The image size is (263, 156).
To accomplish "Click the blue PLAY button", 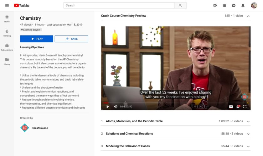I will click(37, 39).
